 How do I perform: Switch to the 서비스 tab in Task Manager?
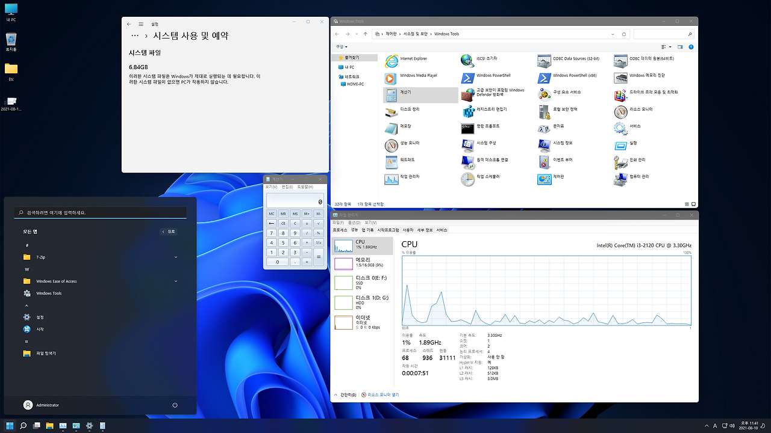tap(442, 230)
